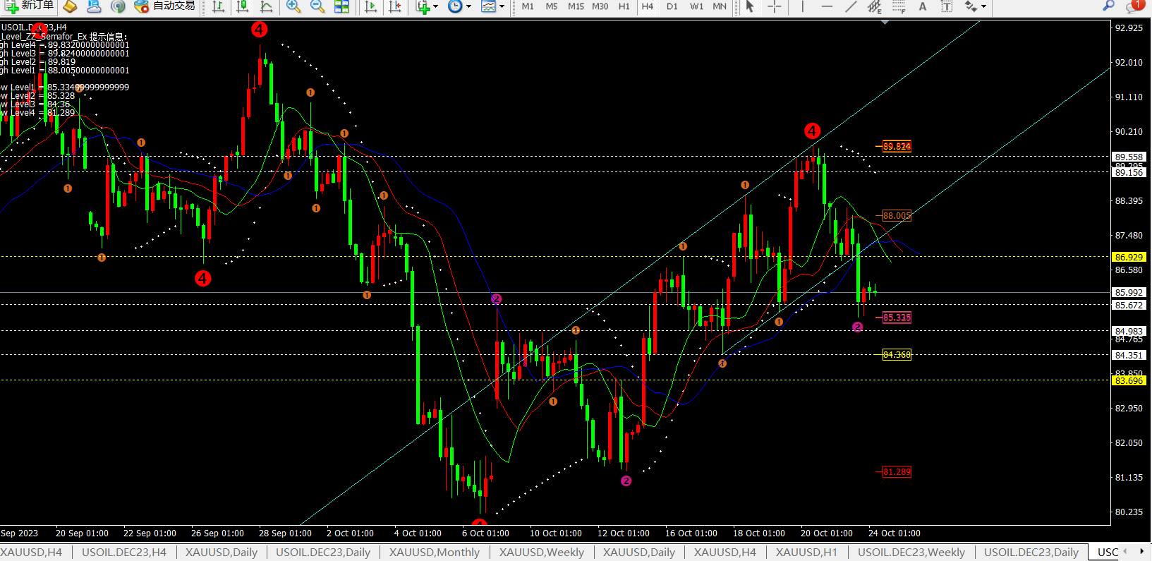
Task: Open the Signals radar icon
Action: (x=118, y=6)
